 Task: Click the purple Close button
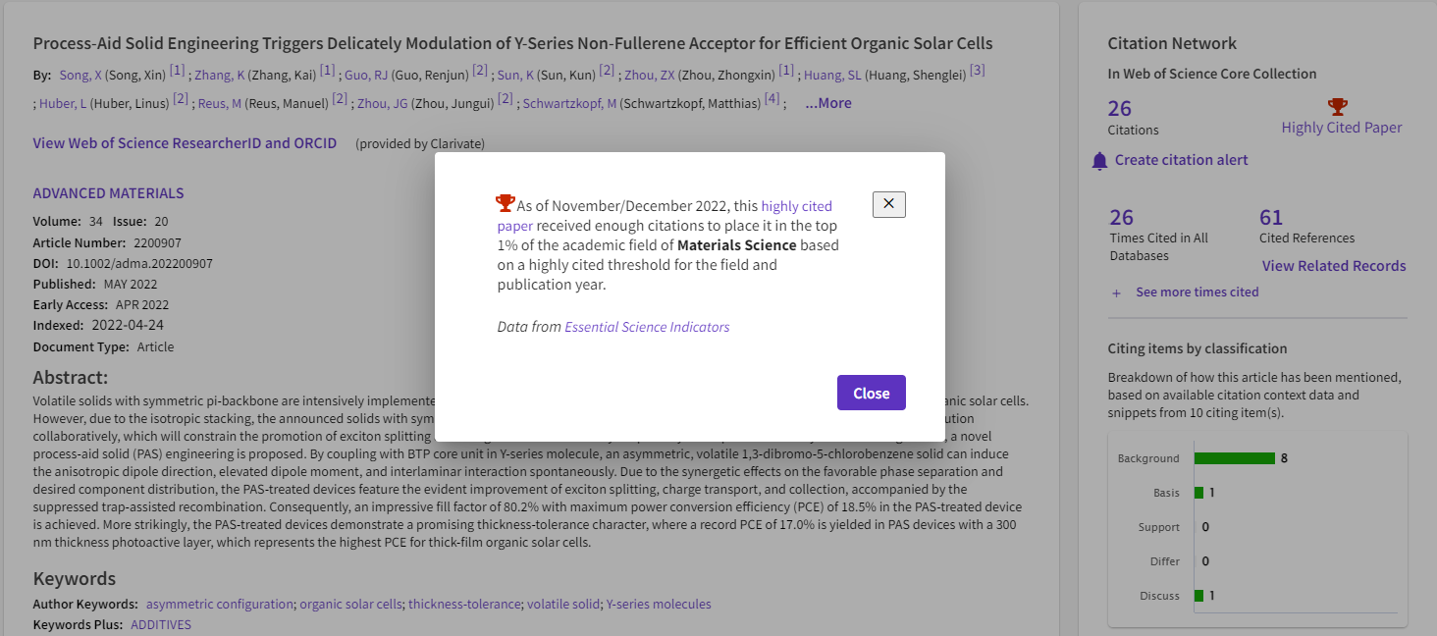(871, 393)
